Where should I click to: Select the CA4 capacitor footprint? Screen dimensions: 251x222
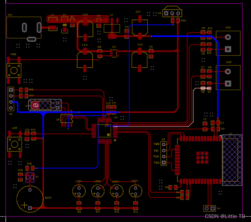coord(85,60)
